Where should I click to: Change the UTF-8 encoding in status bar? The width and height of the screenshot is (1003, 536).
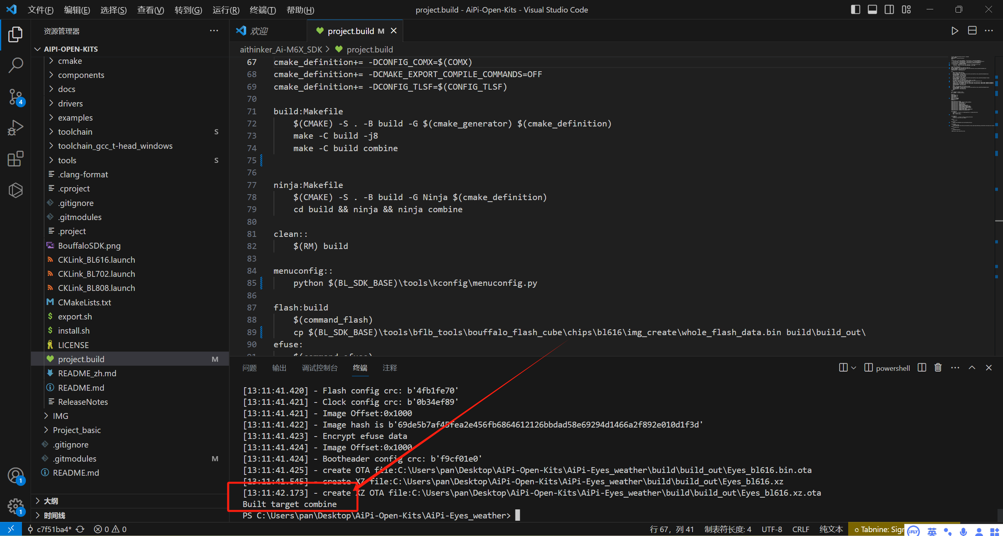[772, 529]
